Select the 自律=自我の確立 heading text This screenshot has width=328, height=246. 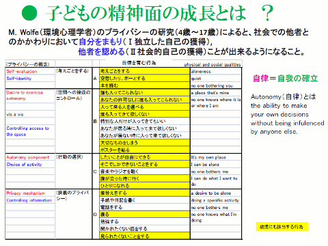(285, 79)
